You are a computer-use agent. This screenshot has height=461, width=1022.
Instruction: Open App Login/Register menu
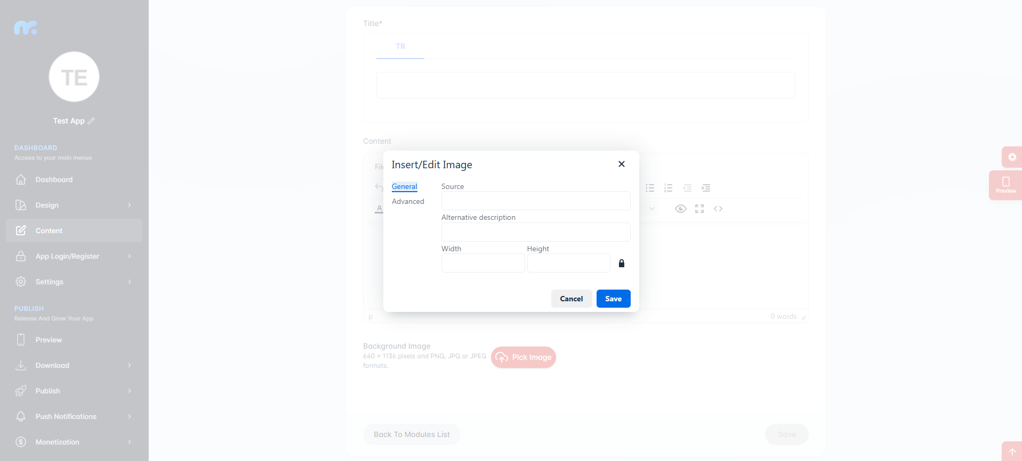(x=74, y=256)
